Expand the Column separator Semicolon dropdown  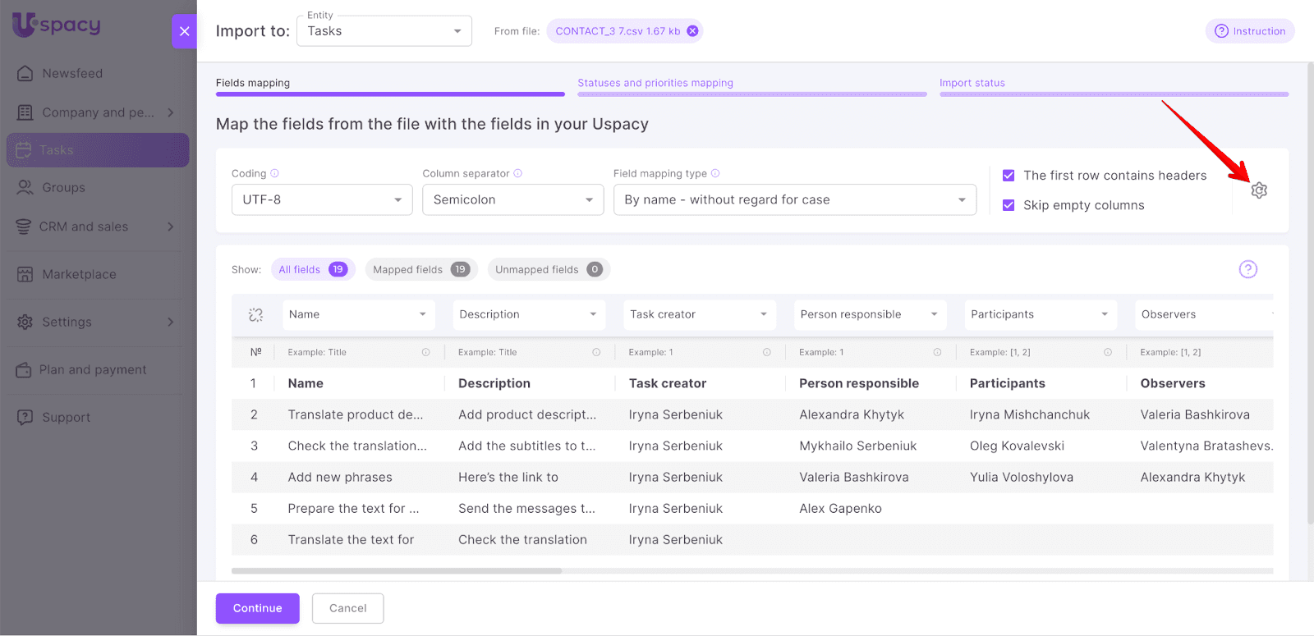[x=512, y=199]
